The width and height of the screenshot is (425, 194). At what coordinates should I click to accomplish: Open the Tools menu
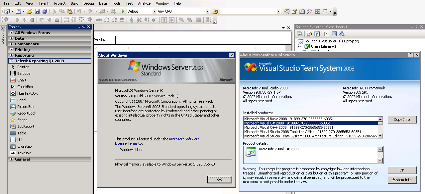(116, 3)
